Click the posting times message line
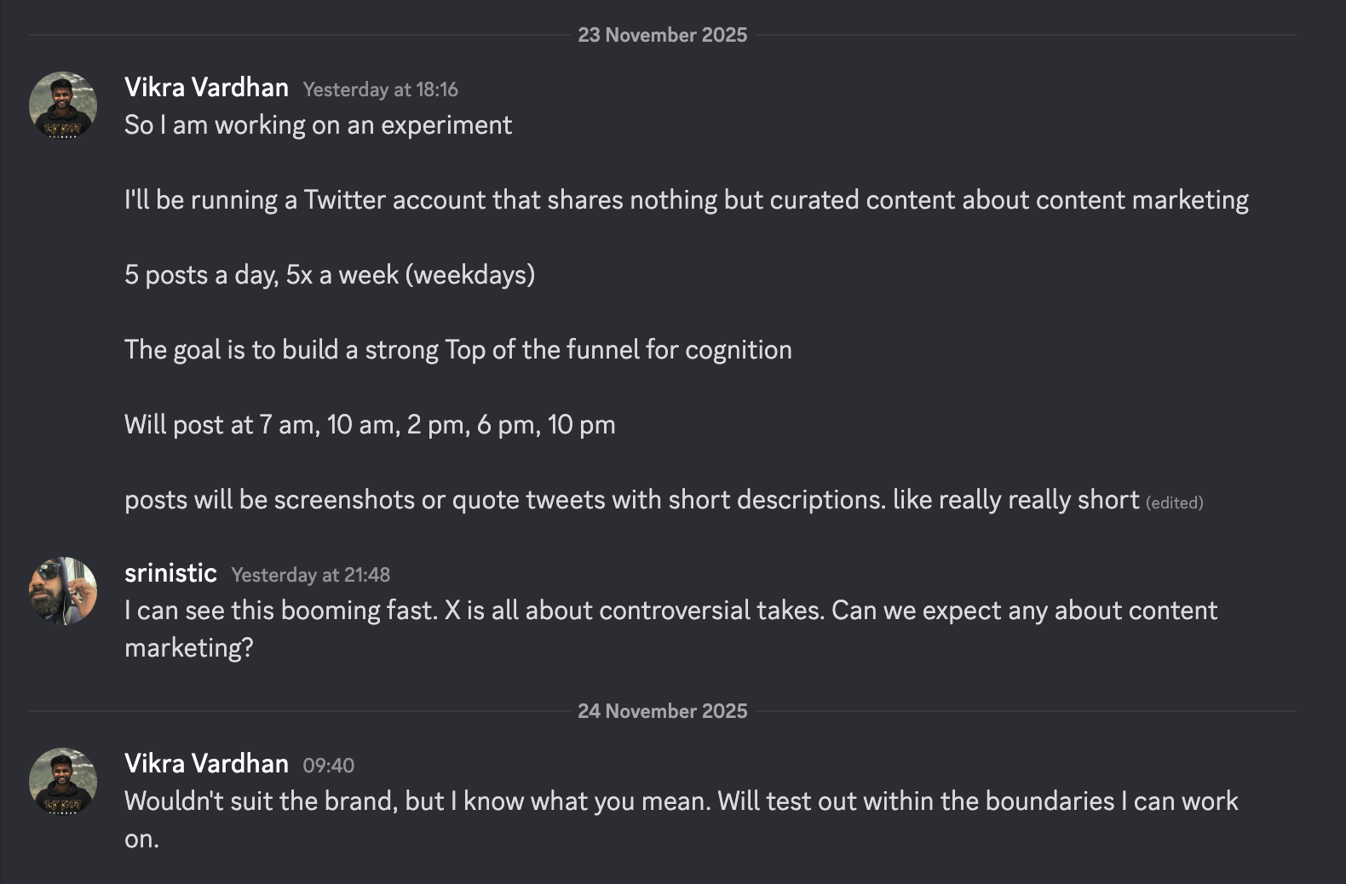Screen dimensions: 1346x884 tap(370, 424)
